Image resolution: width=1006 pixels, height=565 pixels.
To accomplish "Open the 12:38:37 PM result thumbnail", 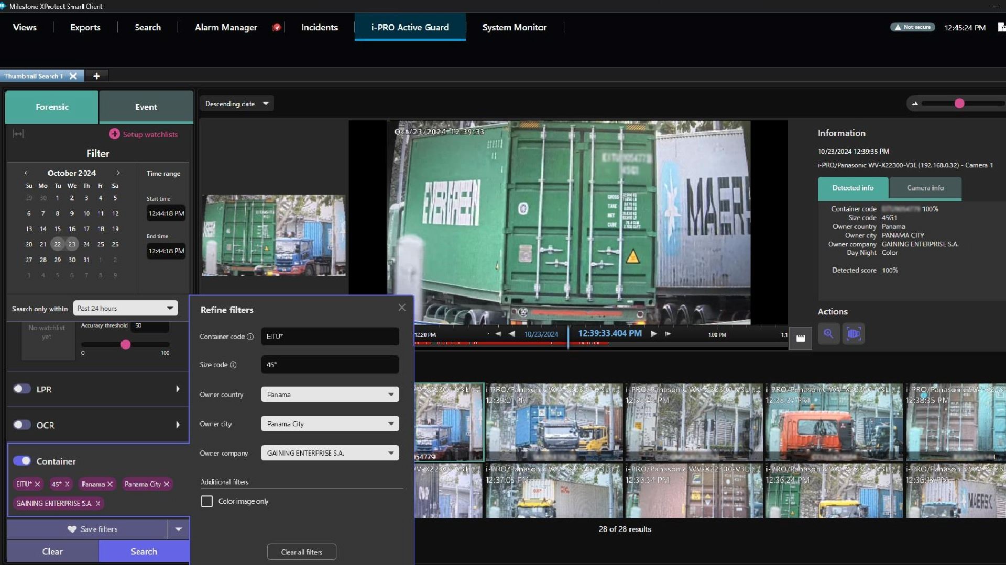I will pyautogui.click(x=834, y=422).
